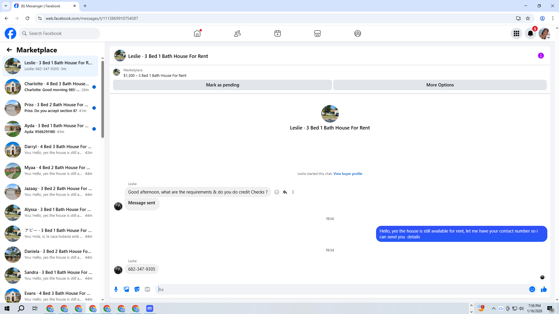Click the attach photo icon in the composer

(126, 289)
